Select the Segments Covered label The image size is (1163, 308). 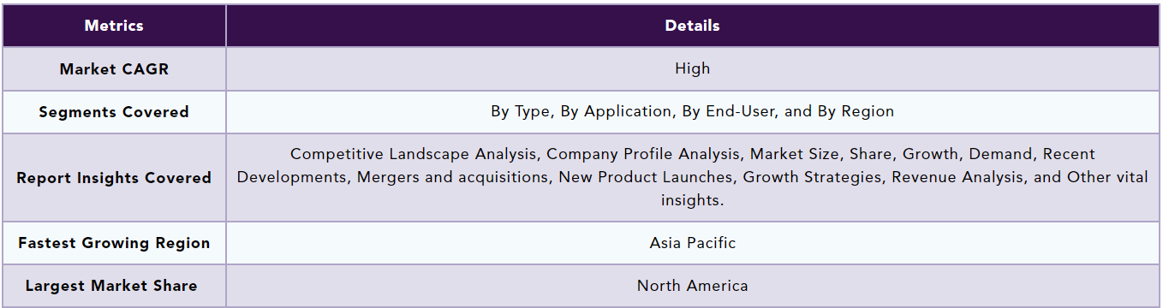coord(114,112)
